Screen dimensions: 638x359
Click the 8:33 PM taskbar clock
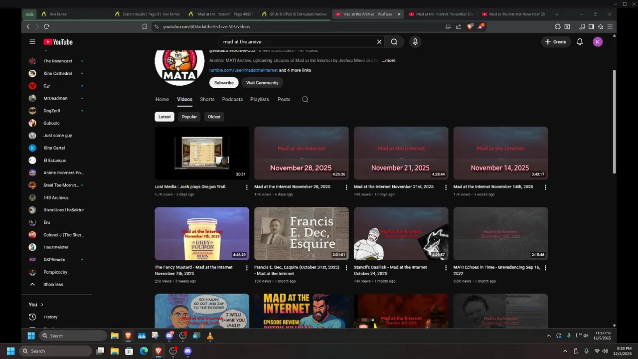tap(622, 351)
